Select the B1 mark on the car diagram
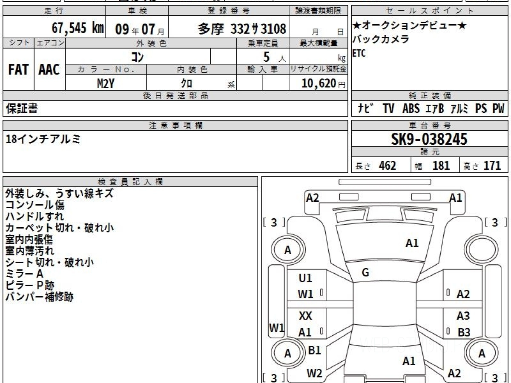 [314, 350]
